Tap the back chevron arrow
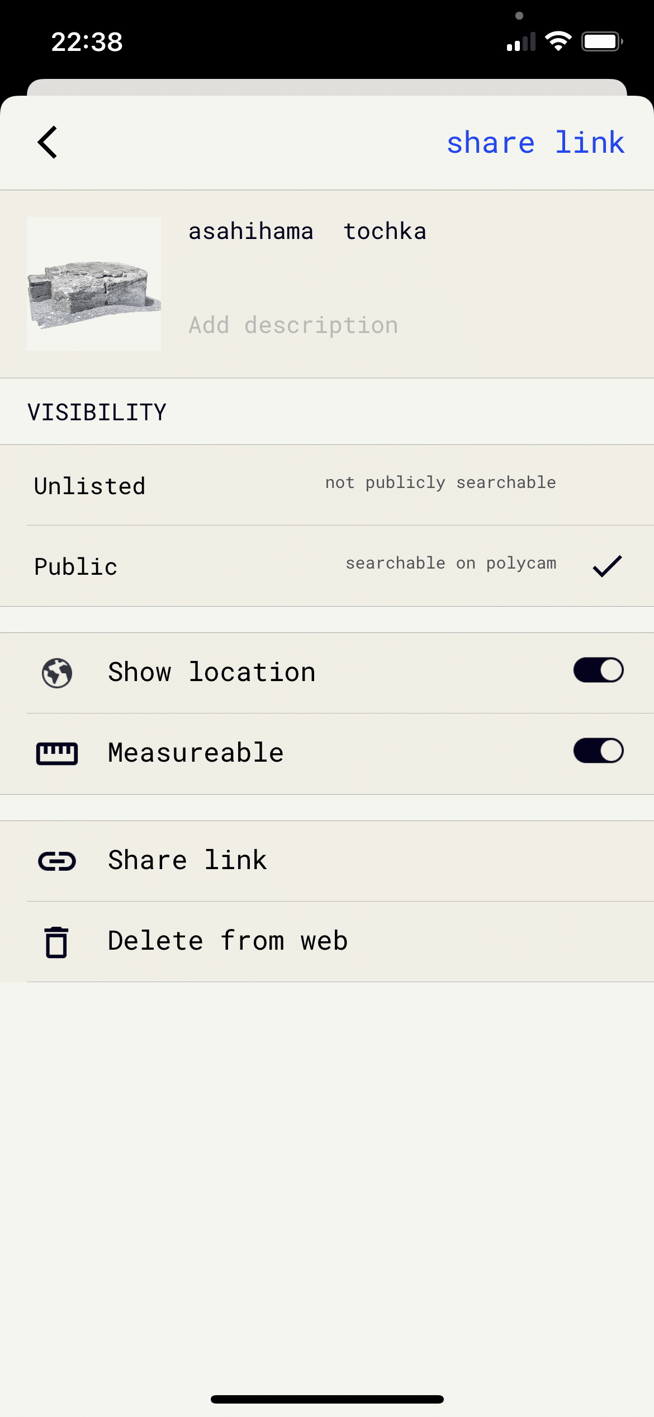The height and width of the screenshot is (1417, 654). 48,142
